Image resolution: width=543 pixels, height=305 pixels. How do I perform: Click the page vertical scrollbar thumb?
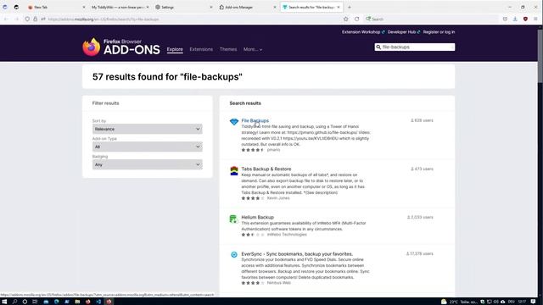540,57
